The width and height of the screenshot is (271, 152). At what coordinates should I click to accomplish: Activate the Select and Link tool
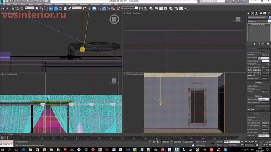(12, 8)
